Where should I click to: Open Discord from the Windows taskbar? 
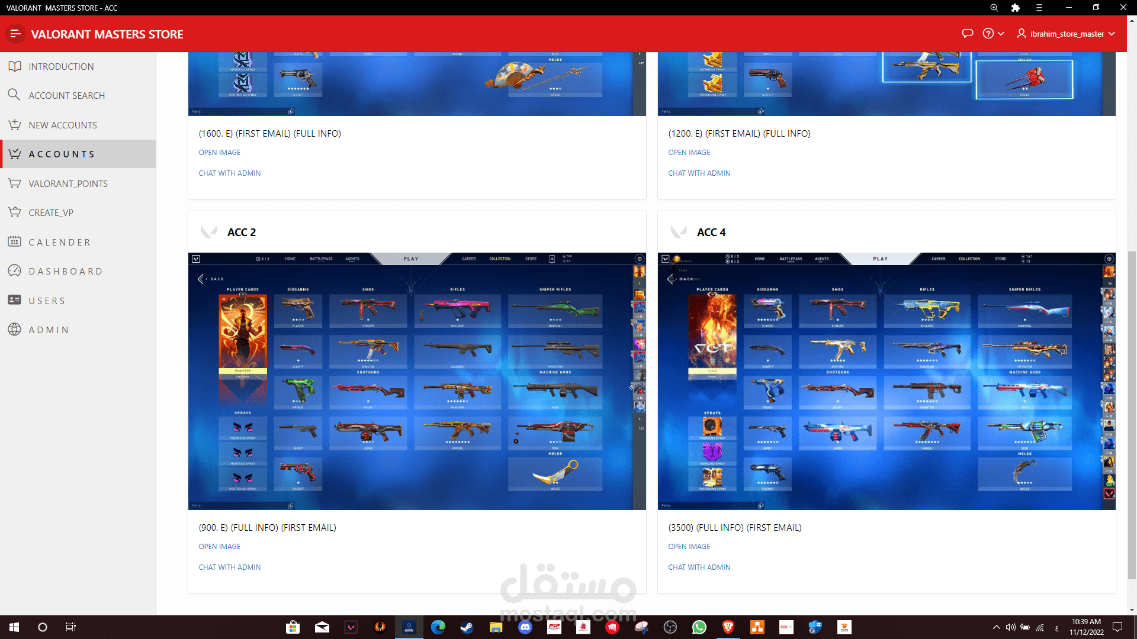[525, 627]
